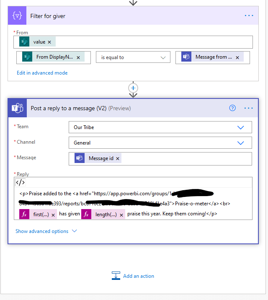Viewport: 268px width, 300px height.
Task: Expand the Channel dropdown showing General
Action: point(240,142)
